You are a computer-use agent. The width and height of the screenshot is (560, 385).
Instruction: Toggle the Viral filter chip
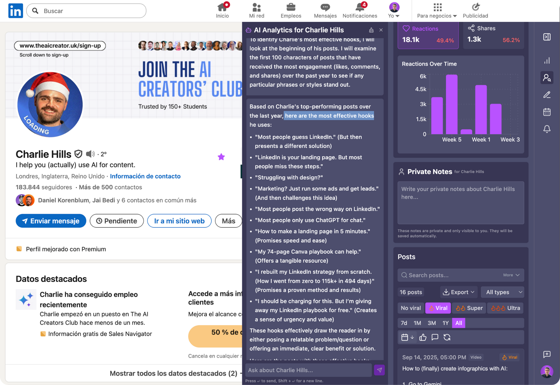[438, 308]
